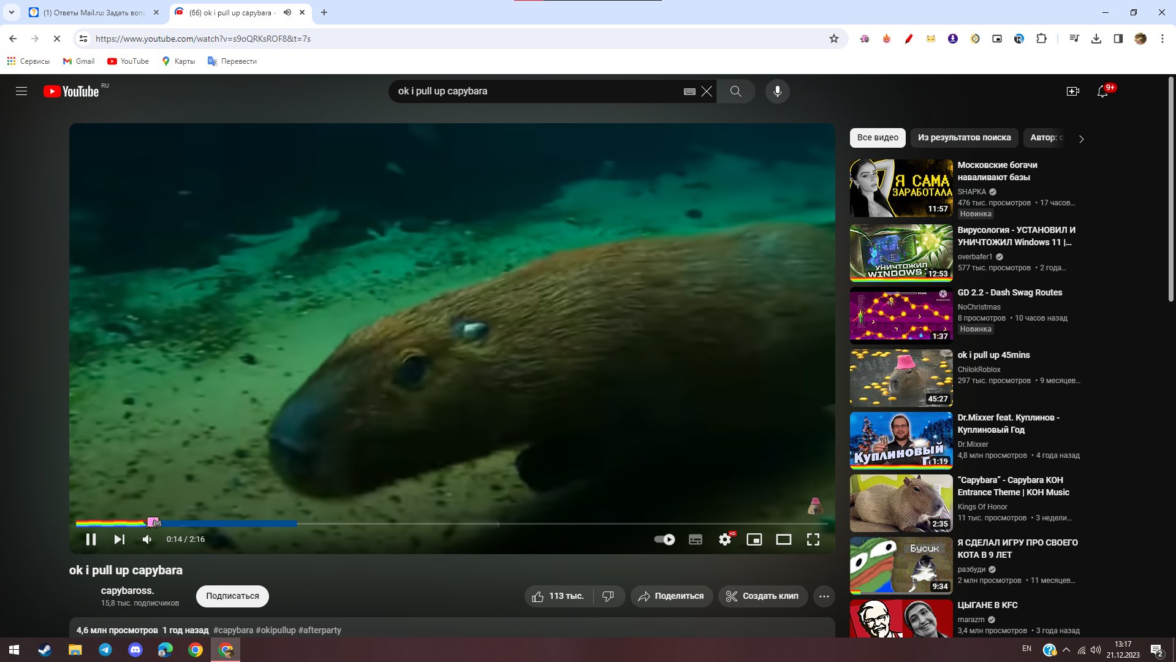Show hidden system tray icons

click(x=1066, y=650)
